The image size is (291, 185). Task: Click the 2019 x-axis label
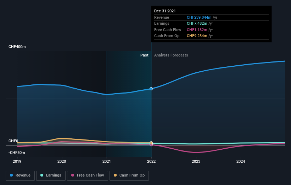(x=17, y=162)
